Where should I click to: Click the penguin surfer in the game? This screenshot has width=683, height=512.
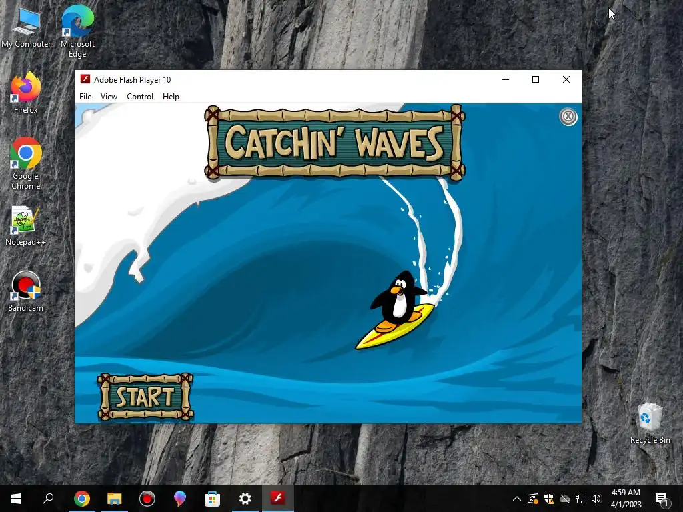click(x=397, y=310)
